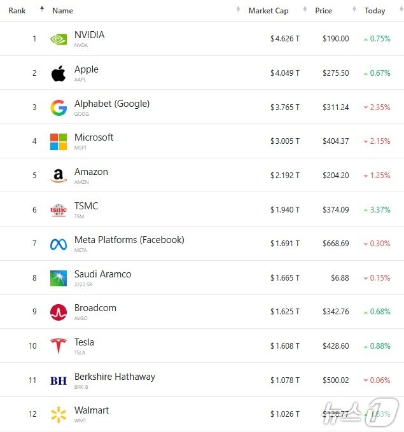Viewport: 404px width, 432px height.
Task: Click the Amazon logo icon
Action: point(59,176)
